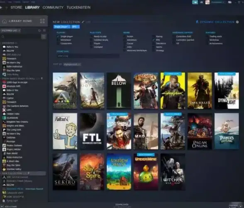Open advanced filter options button beside search
Screen dimensions: 244x208
point(44,37)
